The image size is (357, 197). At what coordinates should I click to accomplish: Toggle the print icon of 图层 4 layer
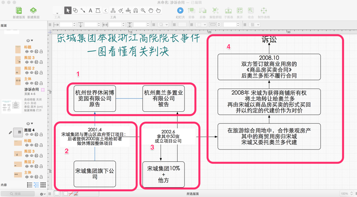tap(36, 135)
